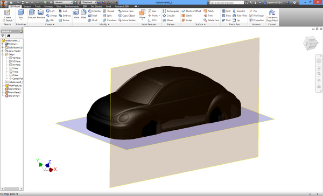323x196 pixels.
Task: Select the Mirror pattern tool
Action: coord(168,20)
